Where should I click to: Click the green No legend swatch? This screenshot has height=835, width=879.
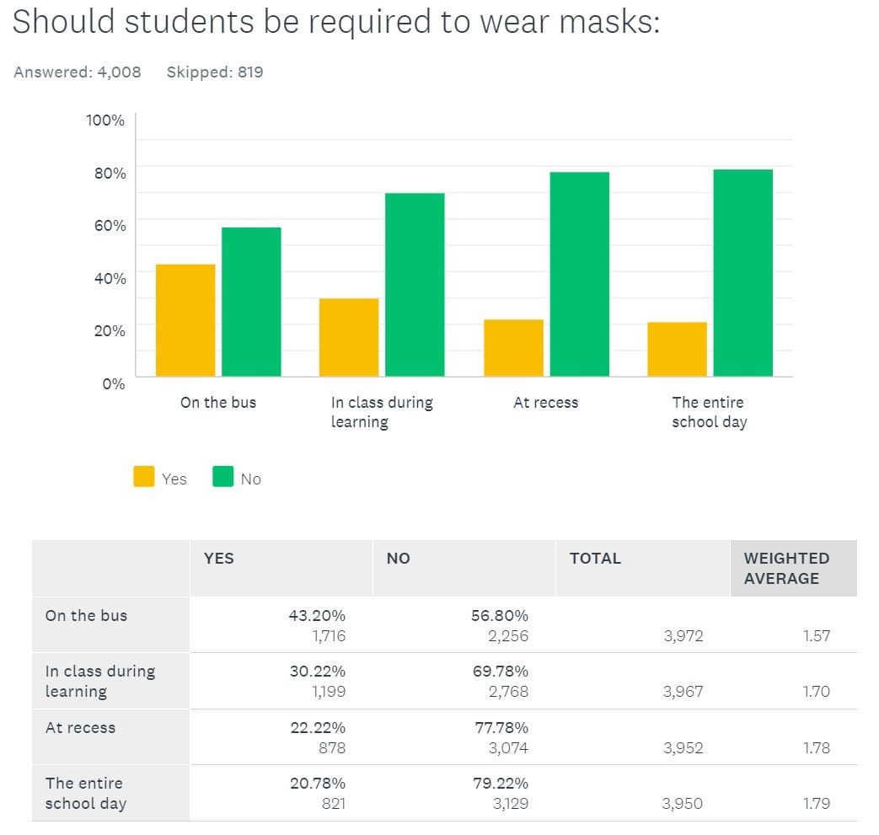point(222,477)
